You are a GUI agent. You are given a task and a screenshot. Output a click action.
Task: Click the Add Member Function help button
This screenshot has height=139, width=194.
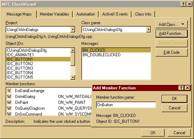point(181,88)
